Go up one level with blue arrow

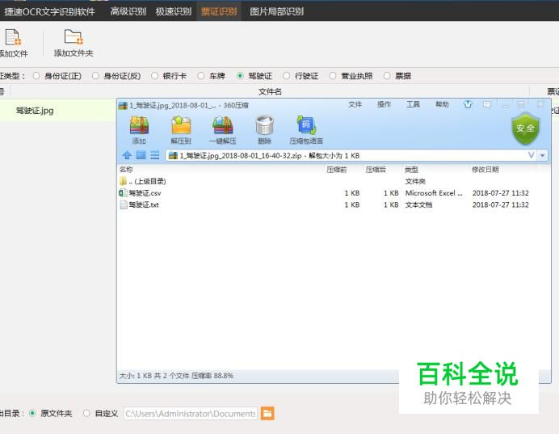pyautogui.click(x=127, y=155)
